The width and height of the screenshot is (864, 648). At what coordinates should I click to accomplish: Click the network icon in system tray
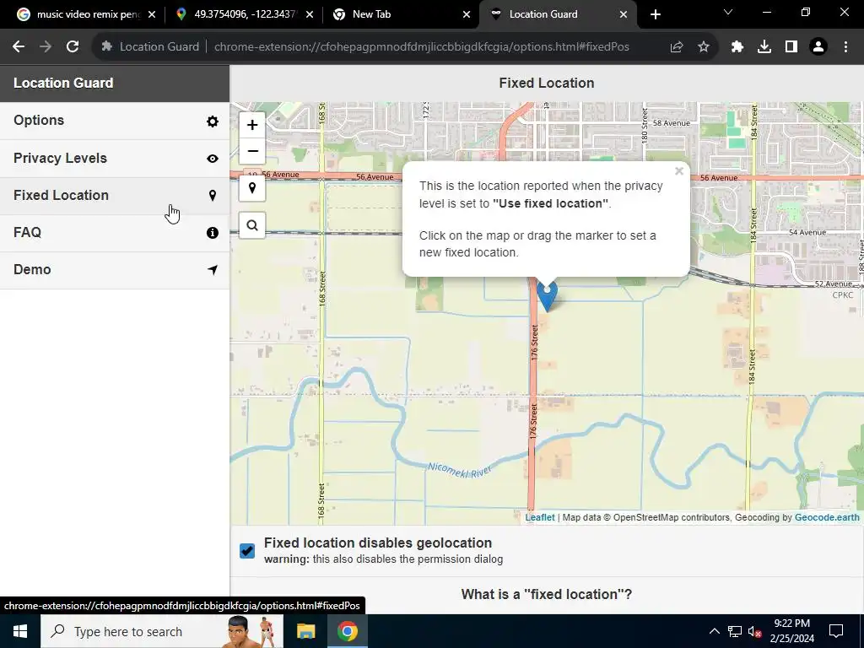[735, 631]
